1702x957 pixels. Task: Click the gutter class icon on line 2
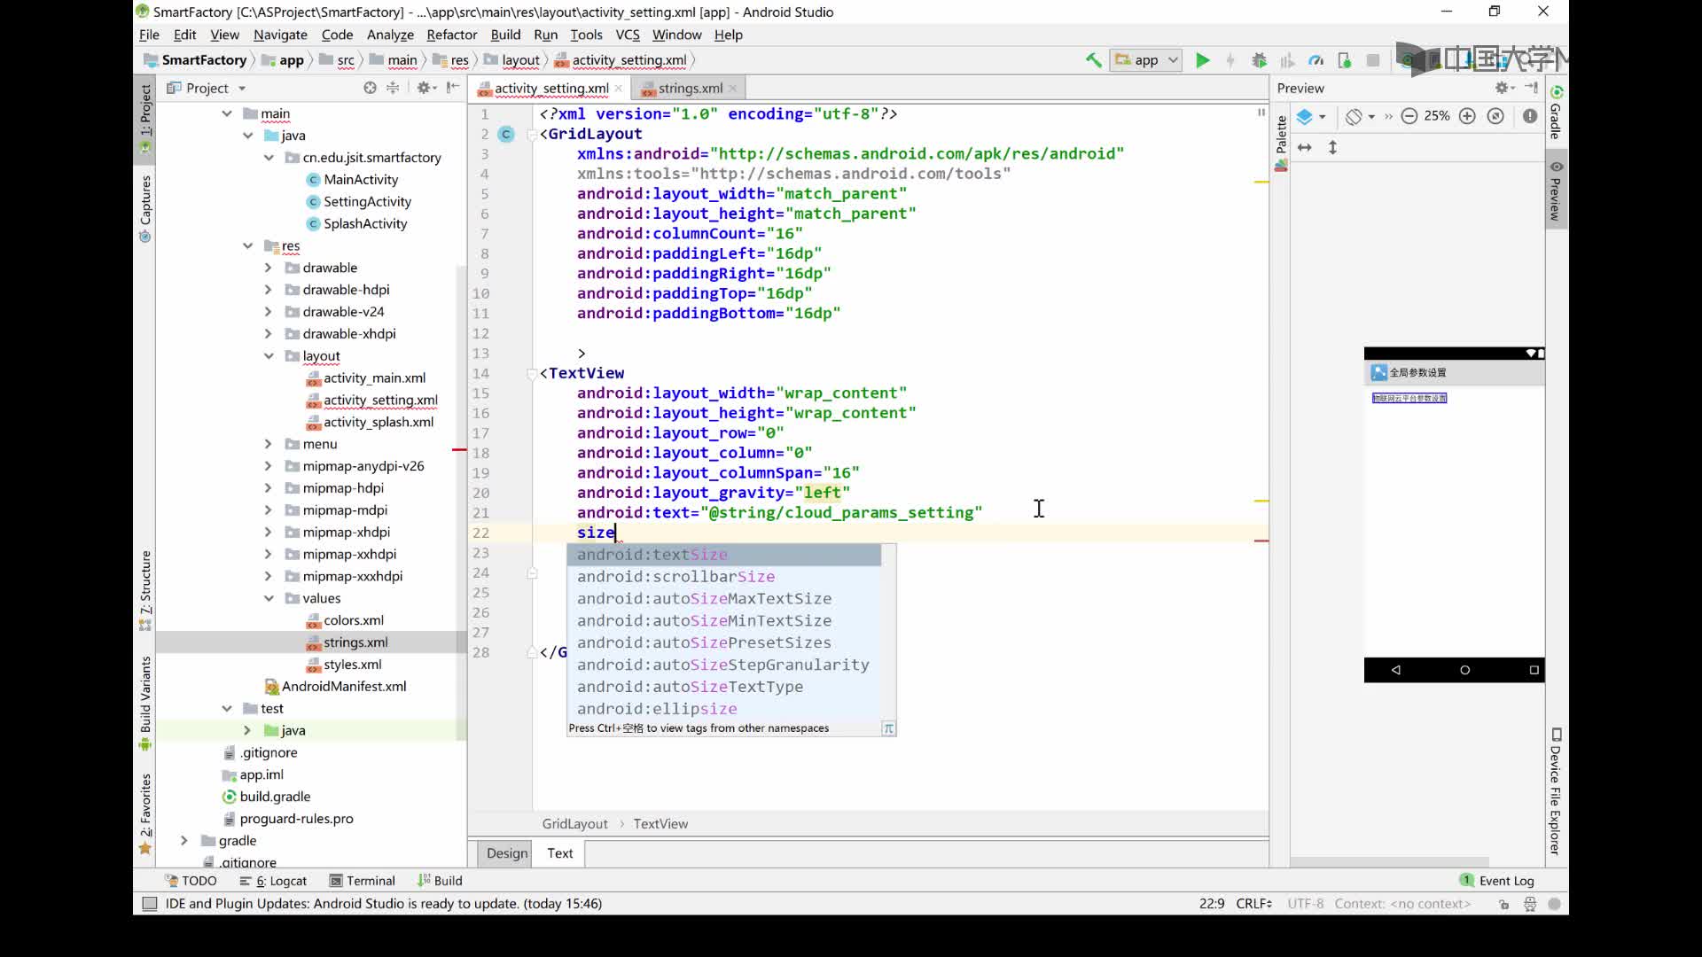coord(506,134)
